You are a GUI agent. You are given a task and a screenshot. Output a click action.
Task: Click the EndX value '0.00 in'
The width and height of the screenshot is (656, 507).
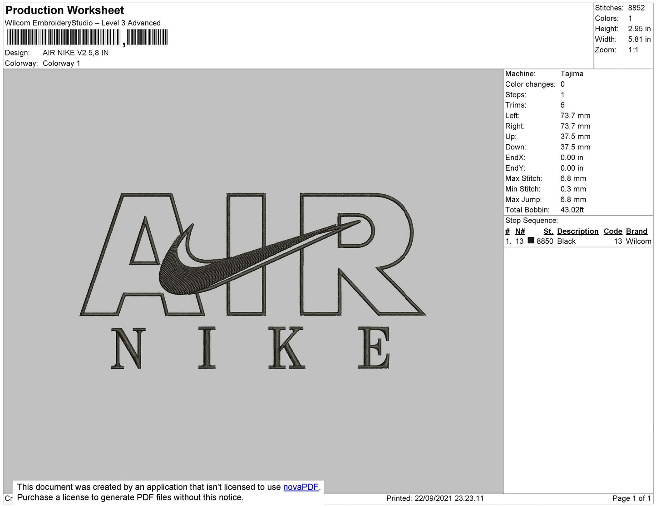572,158
